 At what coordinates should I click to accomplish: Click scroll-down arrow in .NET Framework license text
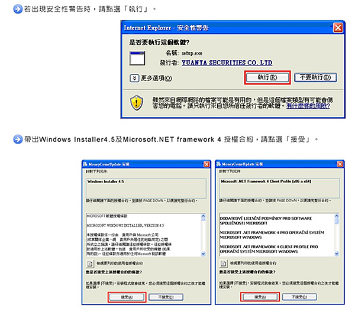pyautogui.click(x=337, y=254)
